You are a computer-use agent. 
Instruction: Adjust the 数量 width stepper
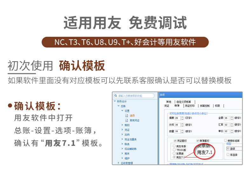click(182, 131)
